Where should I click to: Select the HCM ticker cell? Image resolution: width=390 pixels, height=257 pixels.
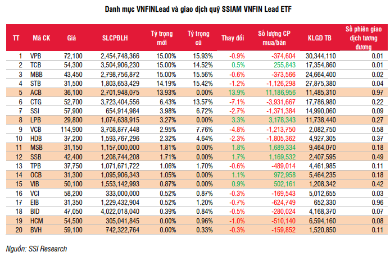(x=37, y=221)
